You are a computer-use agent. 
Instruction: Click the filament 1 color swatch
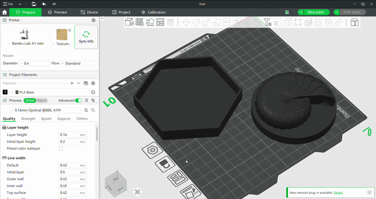point(5,92)
